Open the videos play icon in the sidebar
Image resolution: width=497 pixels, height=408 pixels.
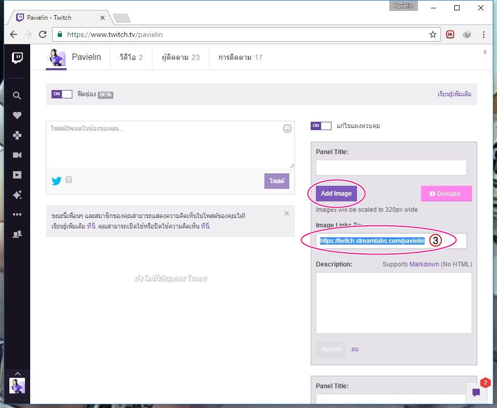coord(17,175)
